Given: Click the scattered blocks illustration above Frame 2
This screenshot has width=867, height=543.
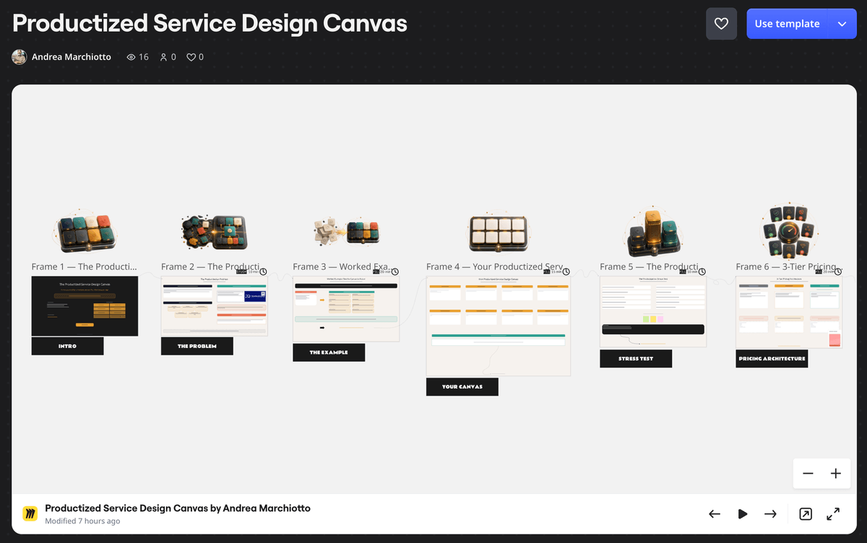Looking at the screenshot, I should (x=214, y=233).
